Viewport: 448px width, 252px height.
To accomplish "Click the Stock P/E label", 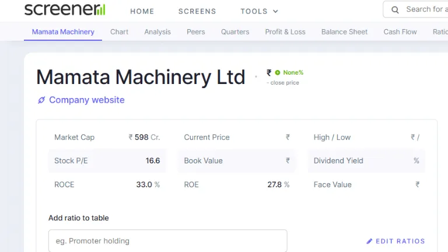I will (x=71, y=160).
